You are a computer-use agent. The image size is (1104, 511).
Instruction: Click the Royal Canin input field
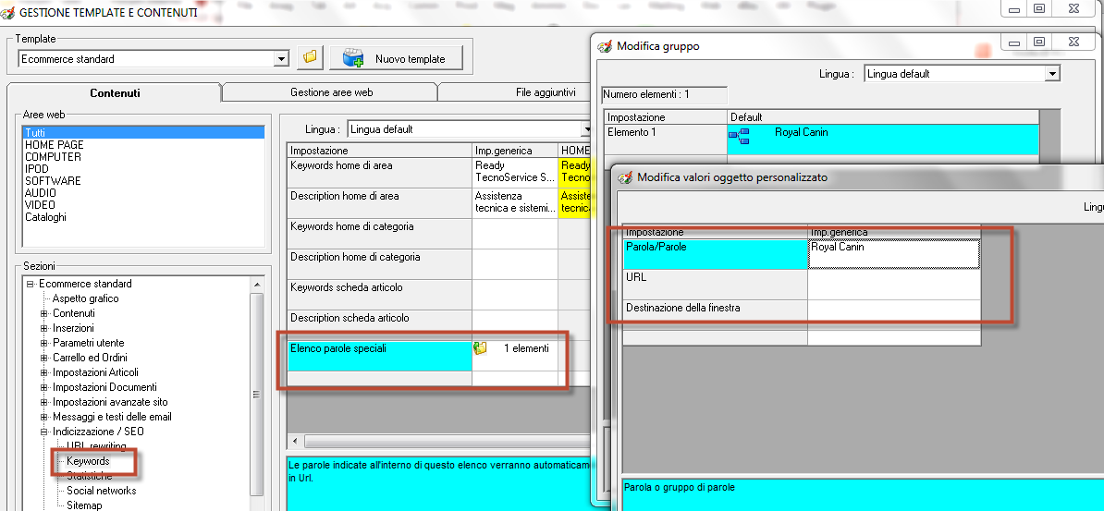(894, 254)
